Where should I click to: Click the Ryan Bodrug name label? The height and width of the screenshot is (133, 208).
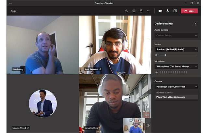pos(18,69)
